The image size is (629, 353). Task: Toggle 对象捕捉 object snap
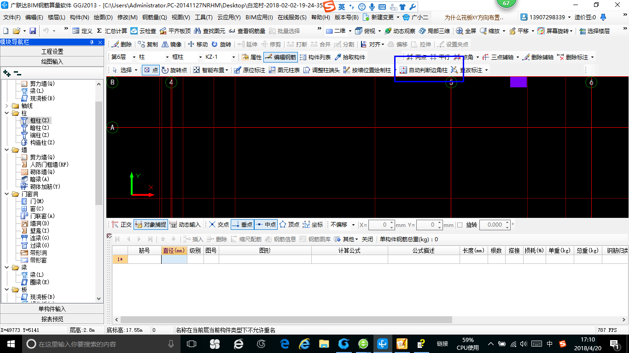pos(151,225)
